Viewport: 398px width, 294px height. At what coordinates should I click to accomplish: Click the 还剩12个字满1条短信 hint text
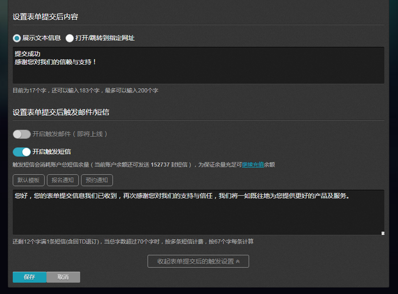(133, 242)
